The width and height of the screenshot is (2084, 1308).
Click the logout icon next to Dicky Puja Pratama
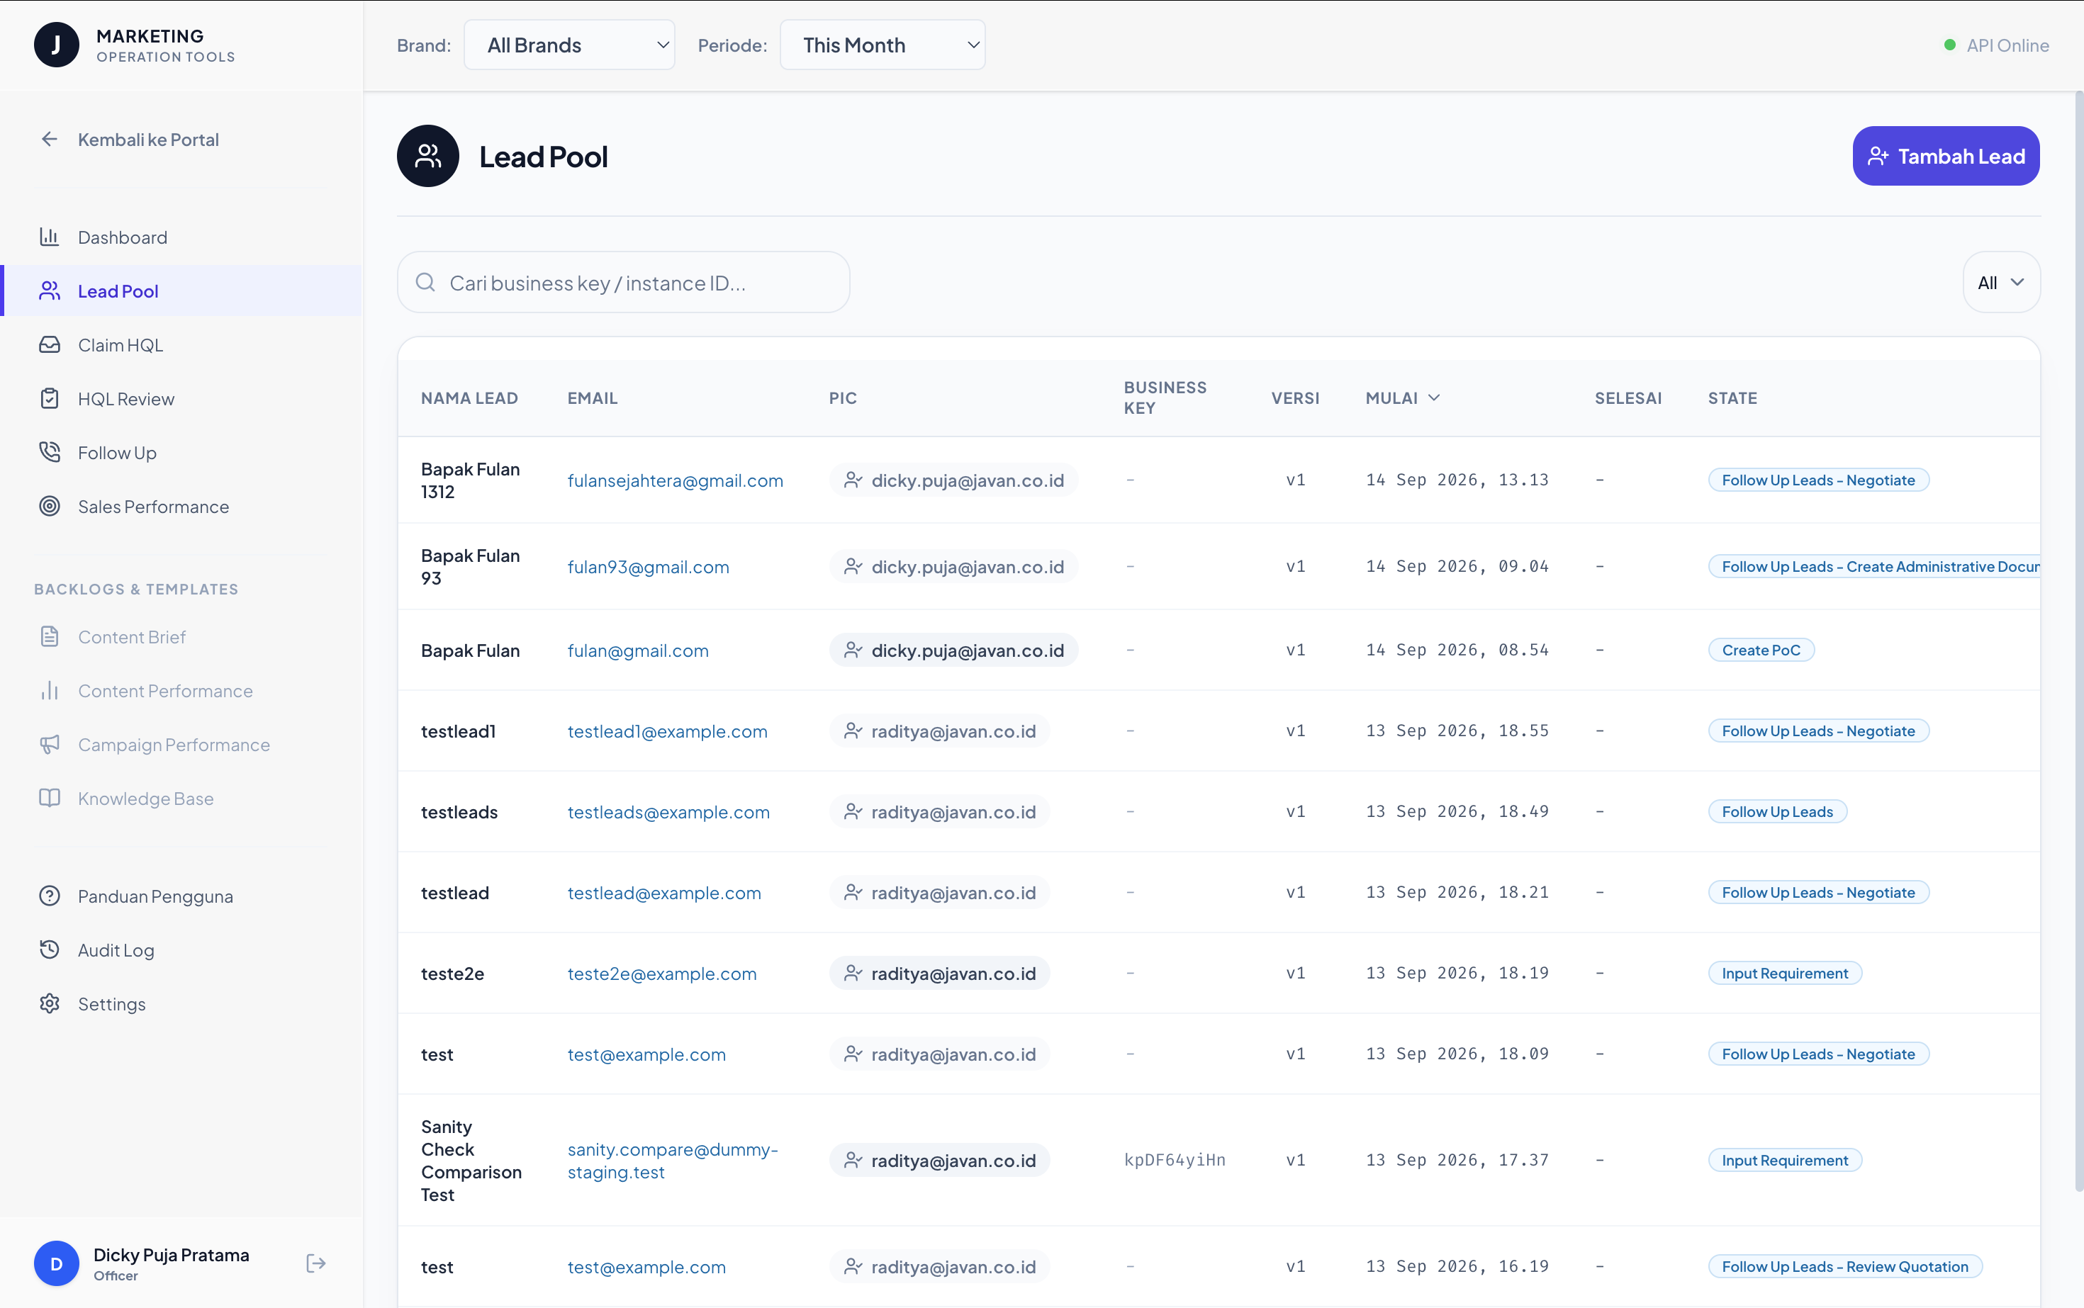316,1263
